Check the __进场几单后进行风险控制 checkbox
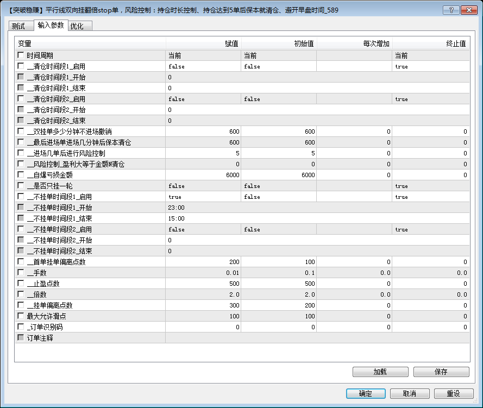The image size is (483, 408). (x=21, y=153)
